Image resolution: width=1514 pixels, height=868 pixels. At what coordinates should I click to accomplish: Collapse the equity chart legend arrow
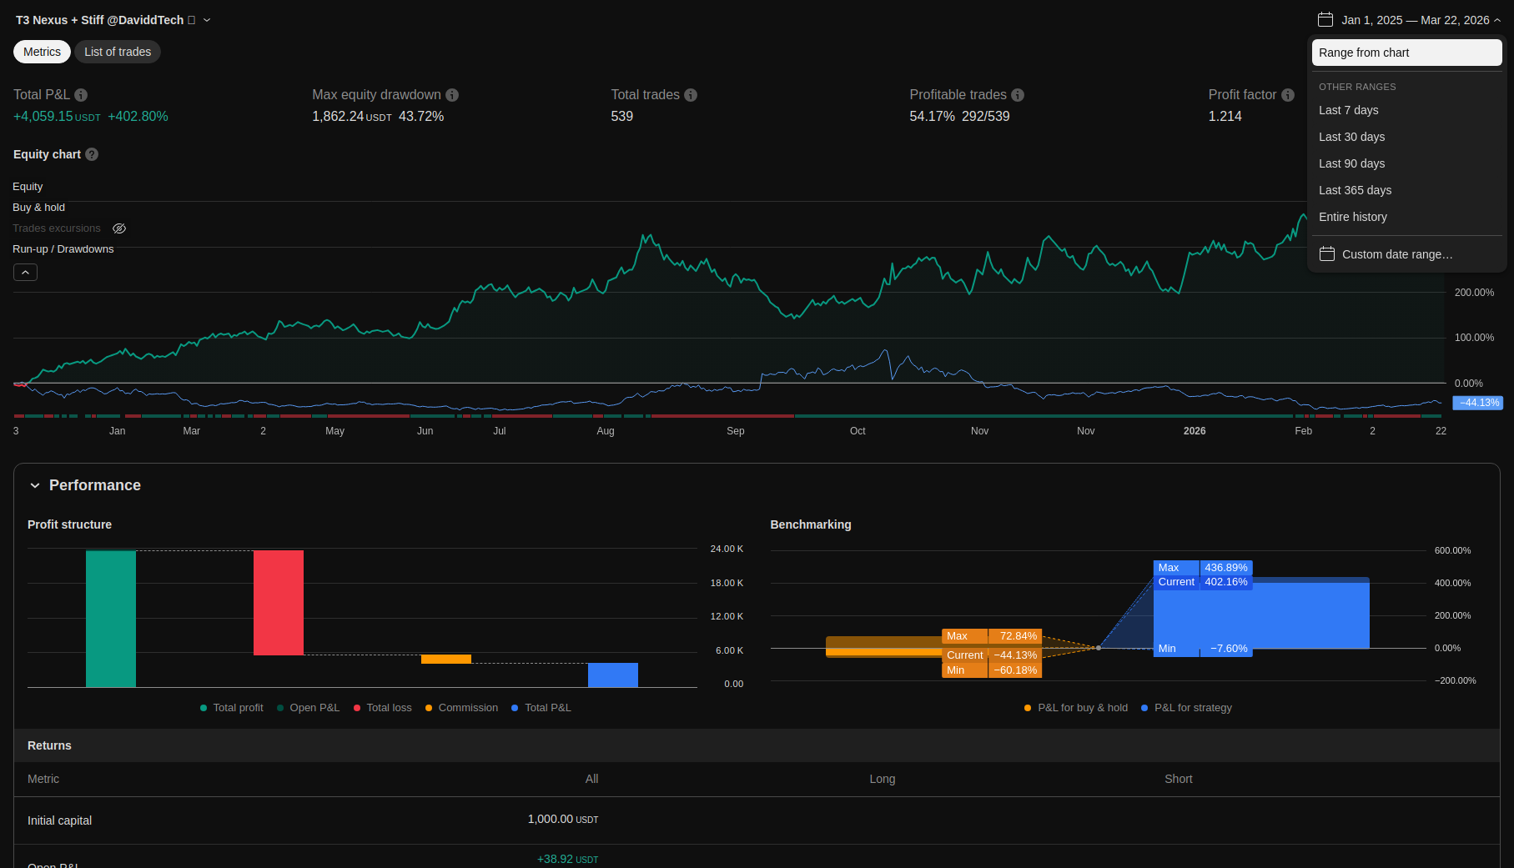pos(25,273)
